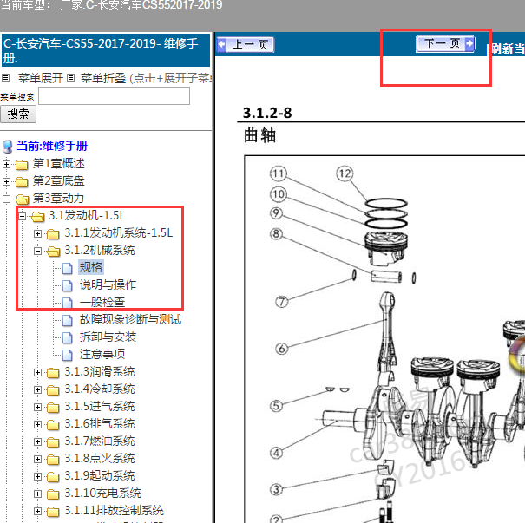Expand the 3.1.6排气系统 plus toggle
This screenshot has height=523, width=525.
point(38,425)
